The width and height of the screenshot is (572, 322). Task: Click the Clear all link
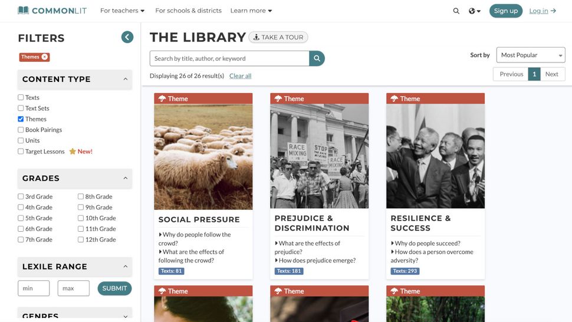click(240, 75)
